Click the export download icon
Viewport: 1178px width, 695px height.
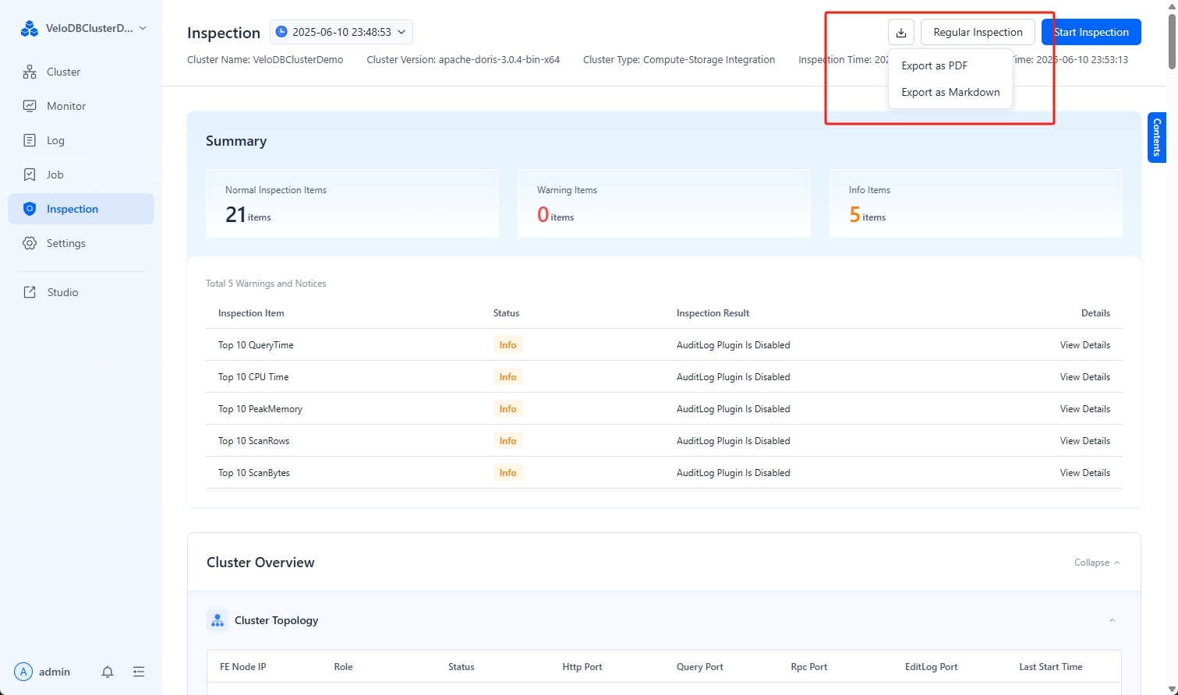(900, 32)
